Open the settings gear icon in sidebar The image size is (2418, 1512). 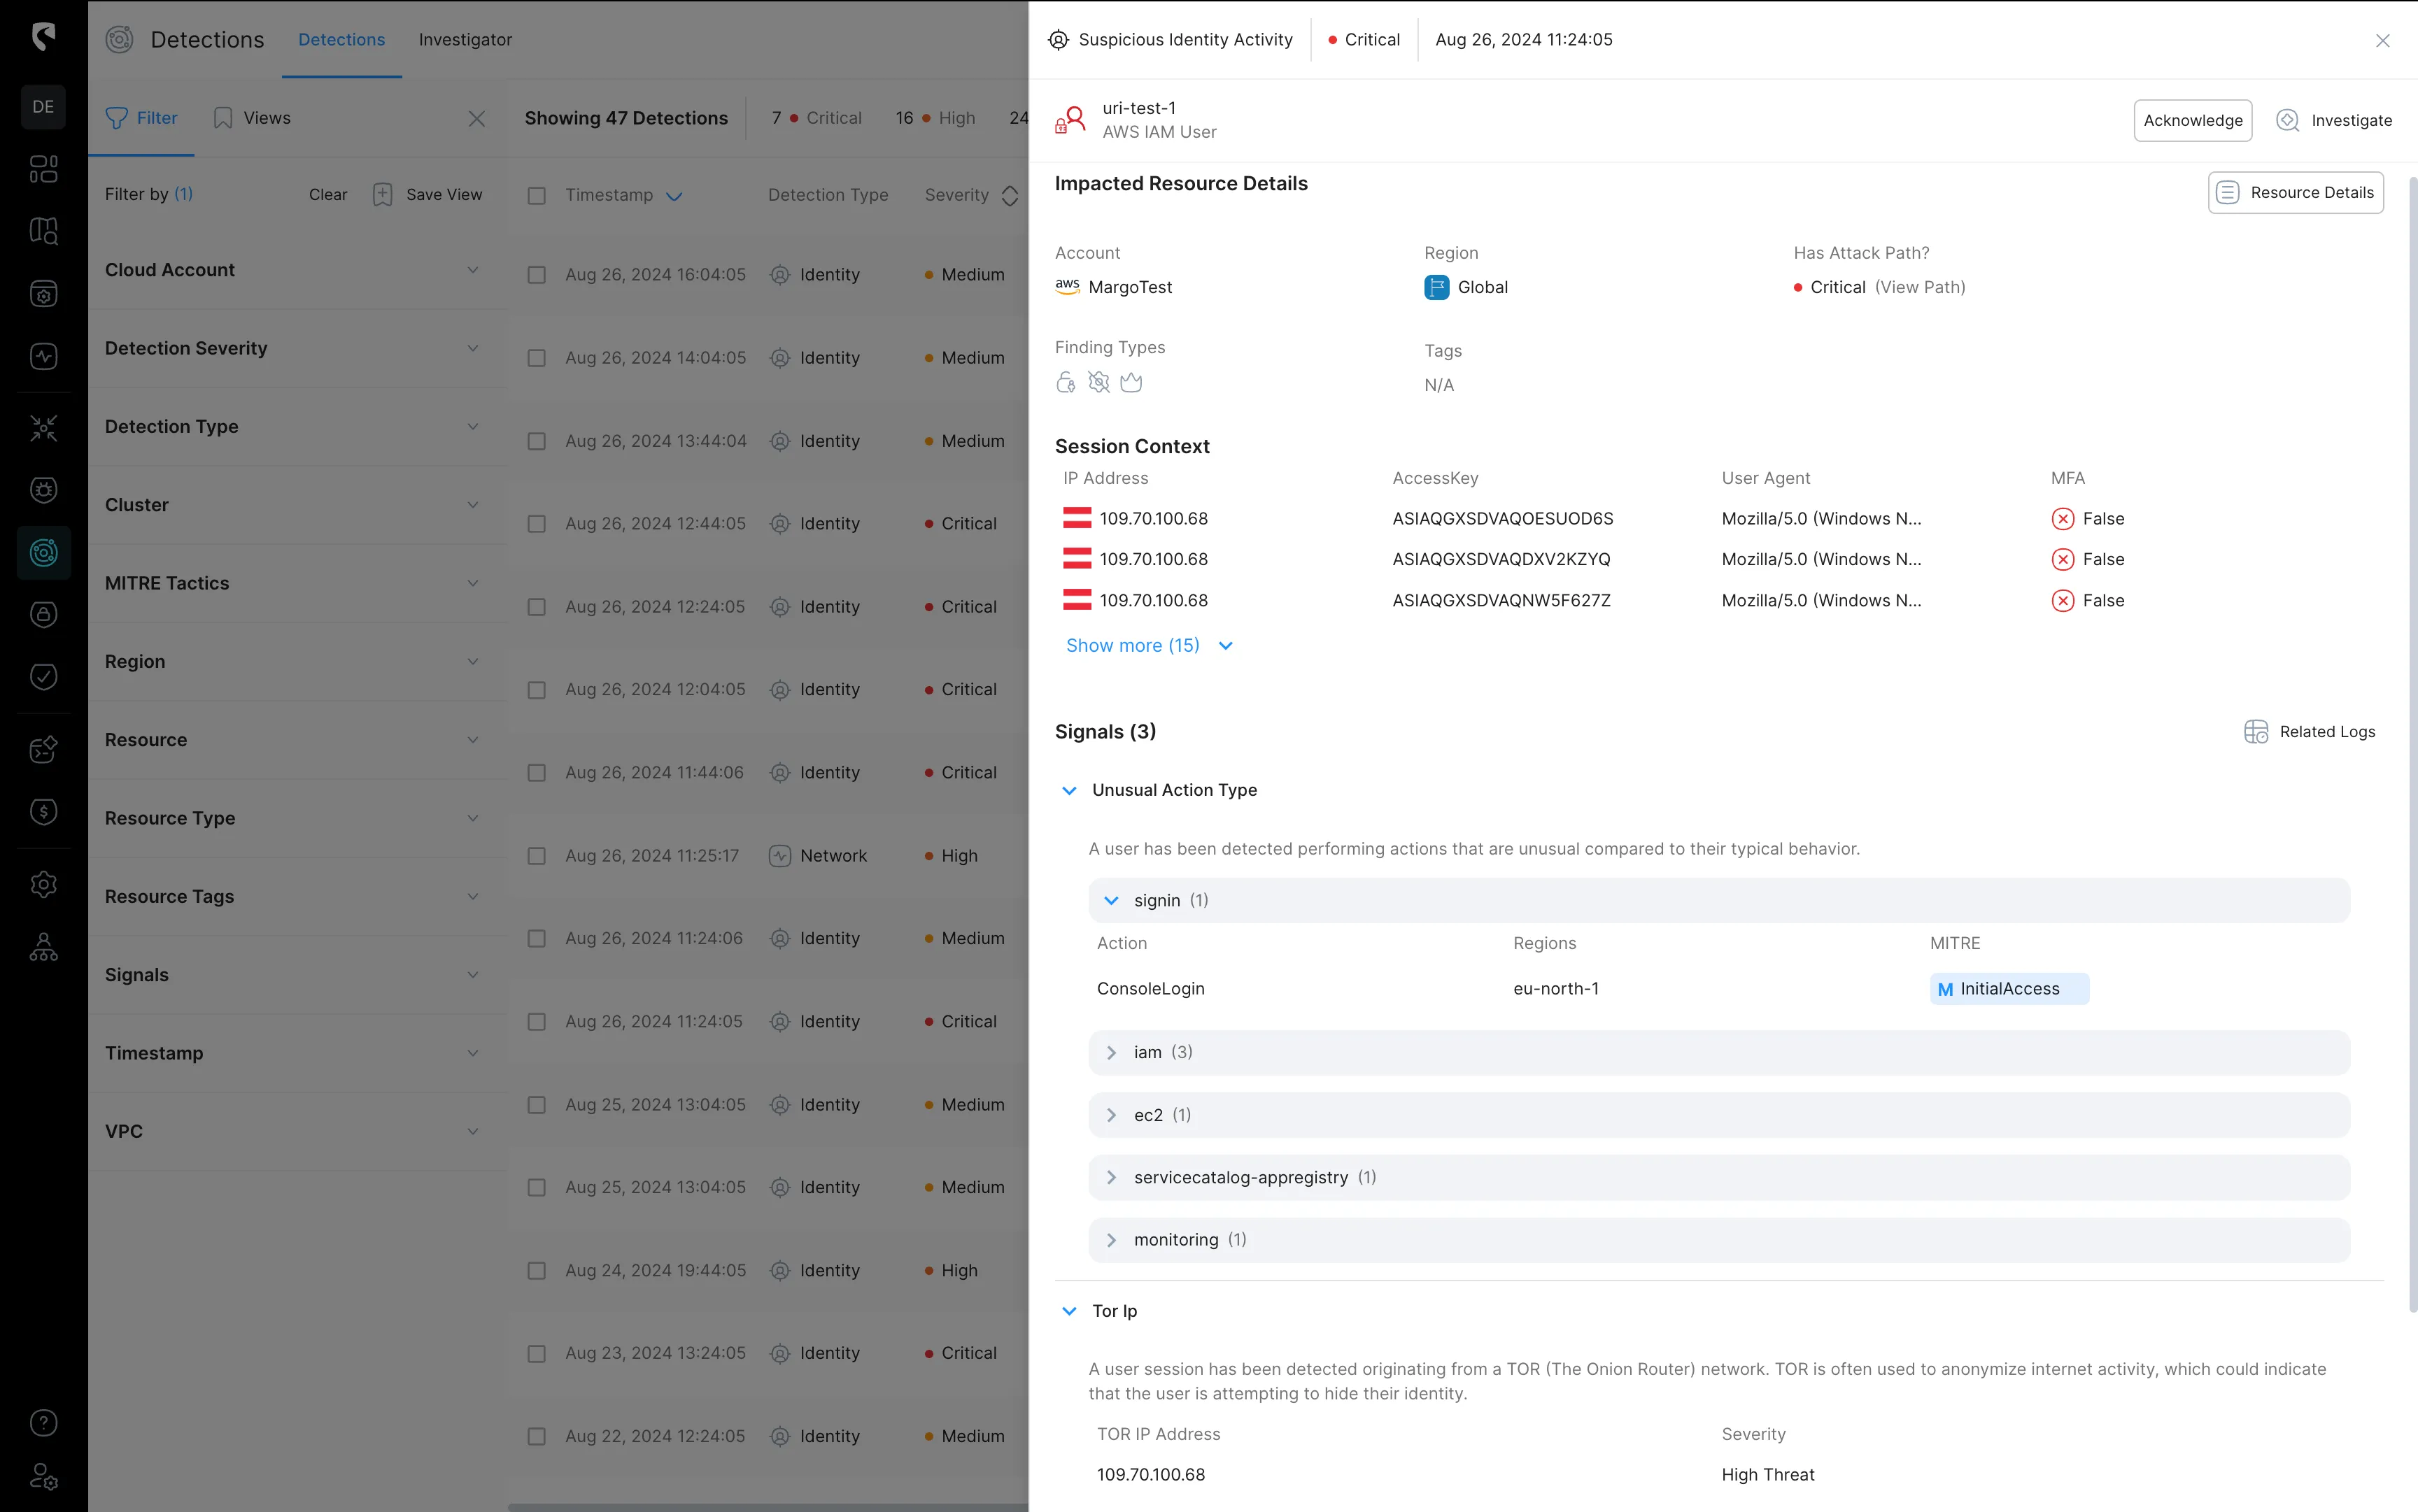(43, 884)
